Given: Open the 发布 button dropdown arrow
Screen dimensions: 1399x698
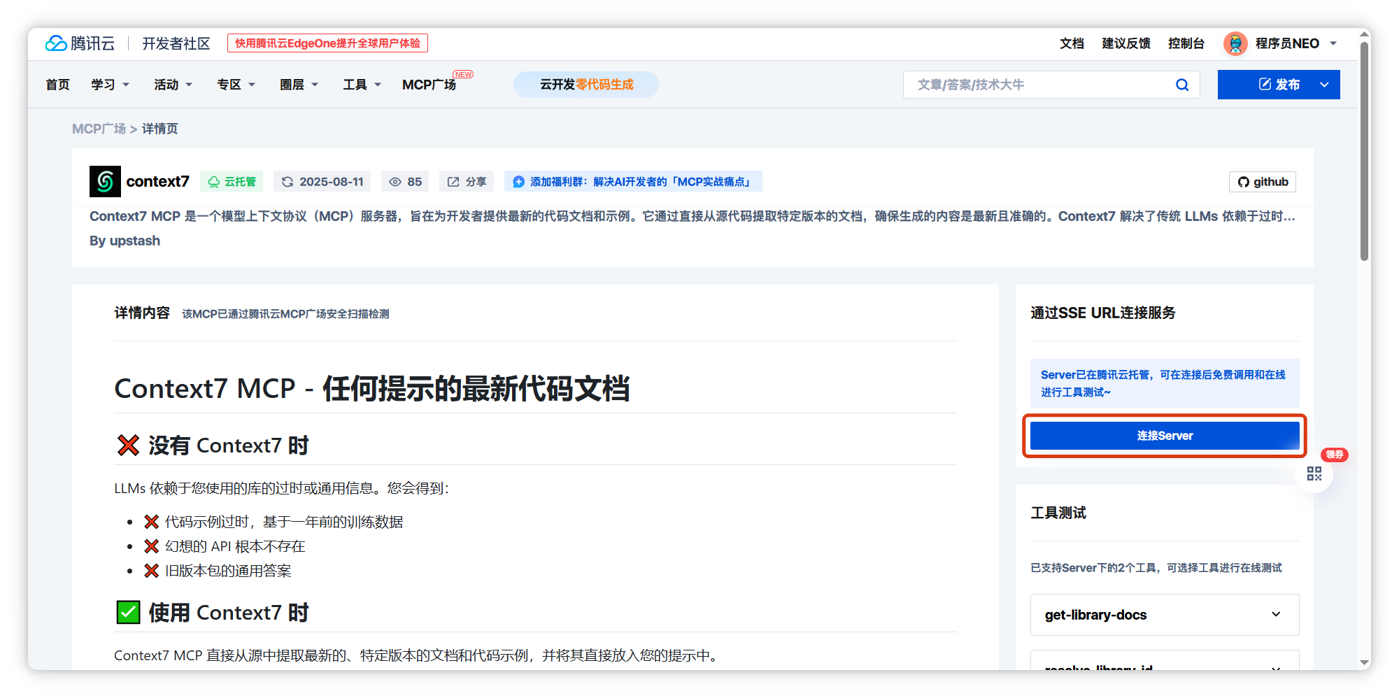Looking at the screenshot, I should (1323, 85).
